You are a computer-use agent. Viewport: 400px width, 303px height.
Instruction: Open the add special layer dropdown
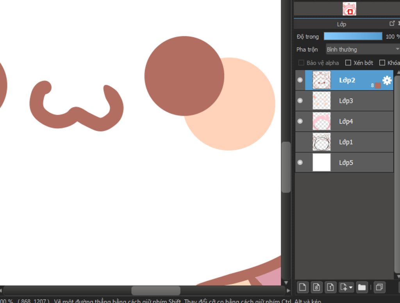(x=346, y=287)
